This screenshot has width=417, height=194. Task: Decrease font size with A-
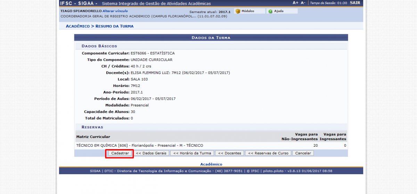303,3
